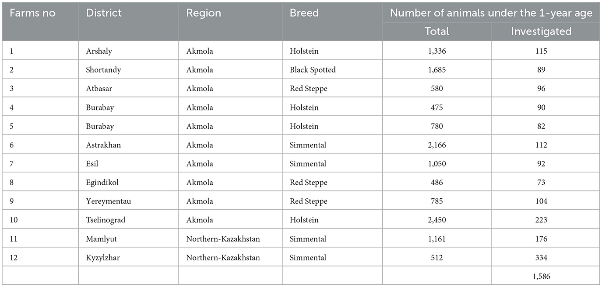Select the total value 2,450

point(437,220)
